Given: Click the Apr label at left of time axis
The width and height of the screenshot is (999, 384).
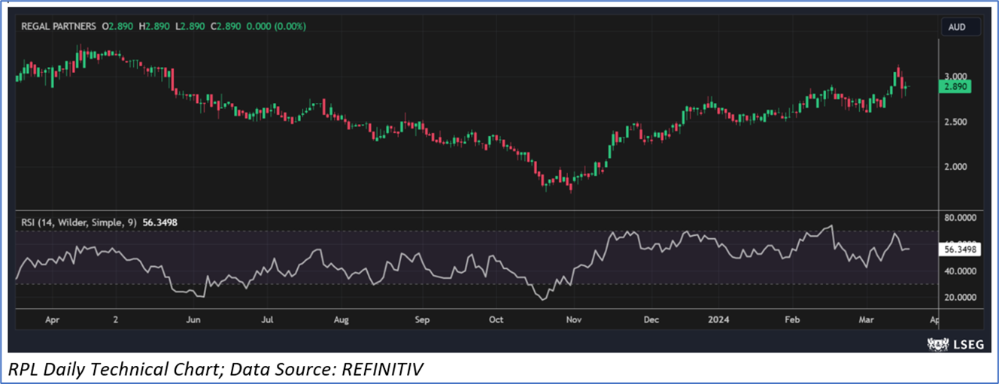Looking at the screenshot, I should pyautogui.click(x=52, y=319).
